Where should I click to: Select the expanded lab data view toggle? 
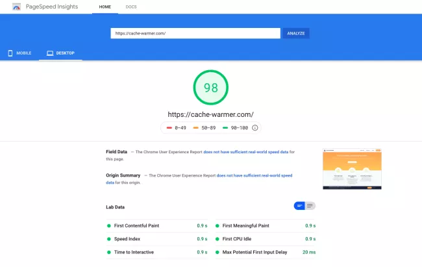[310, 206]
